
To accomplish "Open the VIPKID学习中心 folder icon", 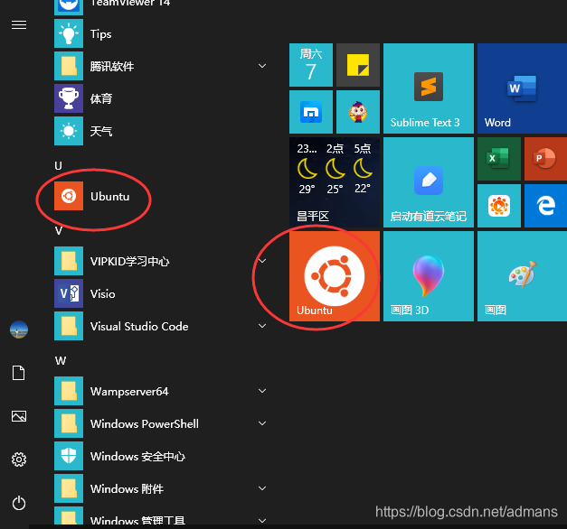I will click(69, 261).
